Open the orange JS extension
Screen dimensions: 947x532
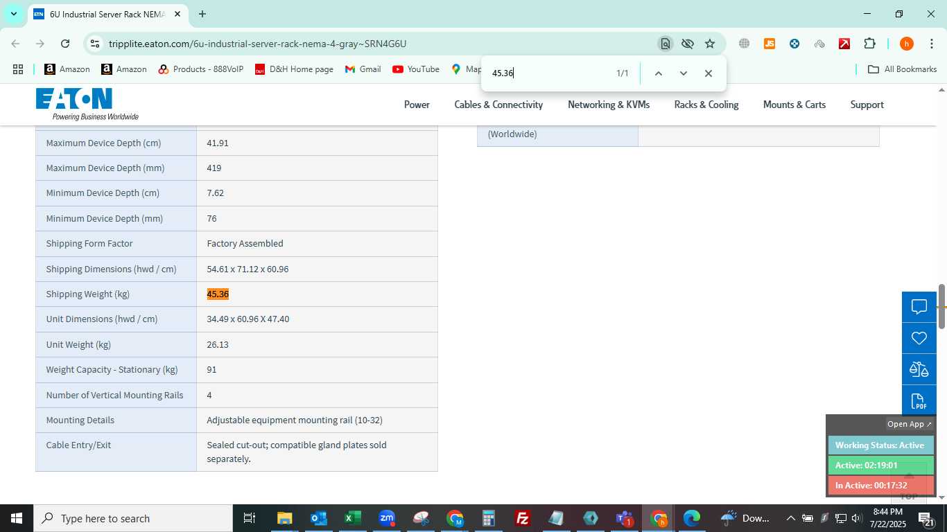coord(769,44)
